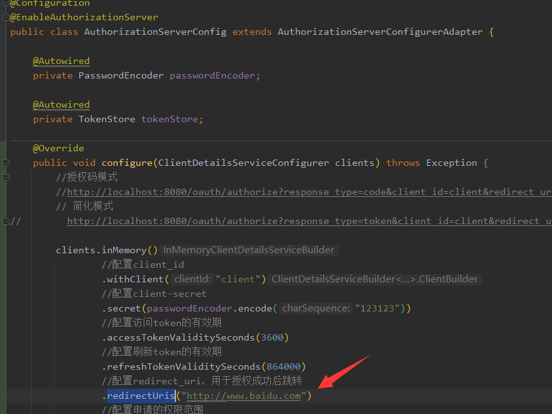
Task: Collapse the configure method using its gutter fold marker
Action: coord(6,163)
